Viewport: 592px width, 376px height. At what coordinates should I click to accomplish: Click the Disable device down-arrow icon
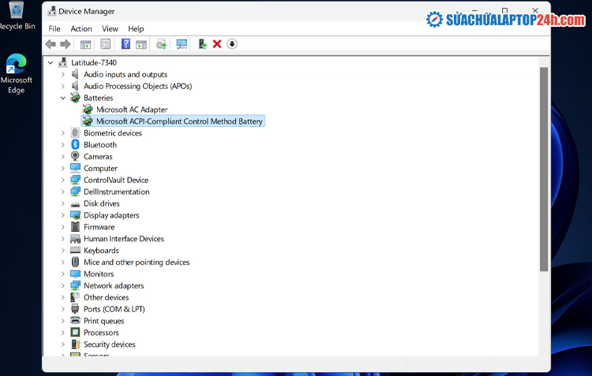tap(232, 44)
